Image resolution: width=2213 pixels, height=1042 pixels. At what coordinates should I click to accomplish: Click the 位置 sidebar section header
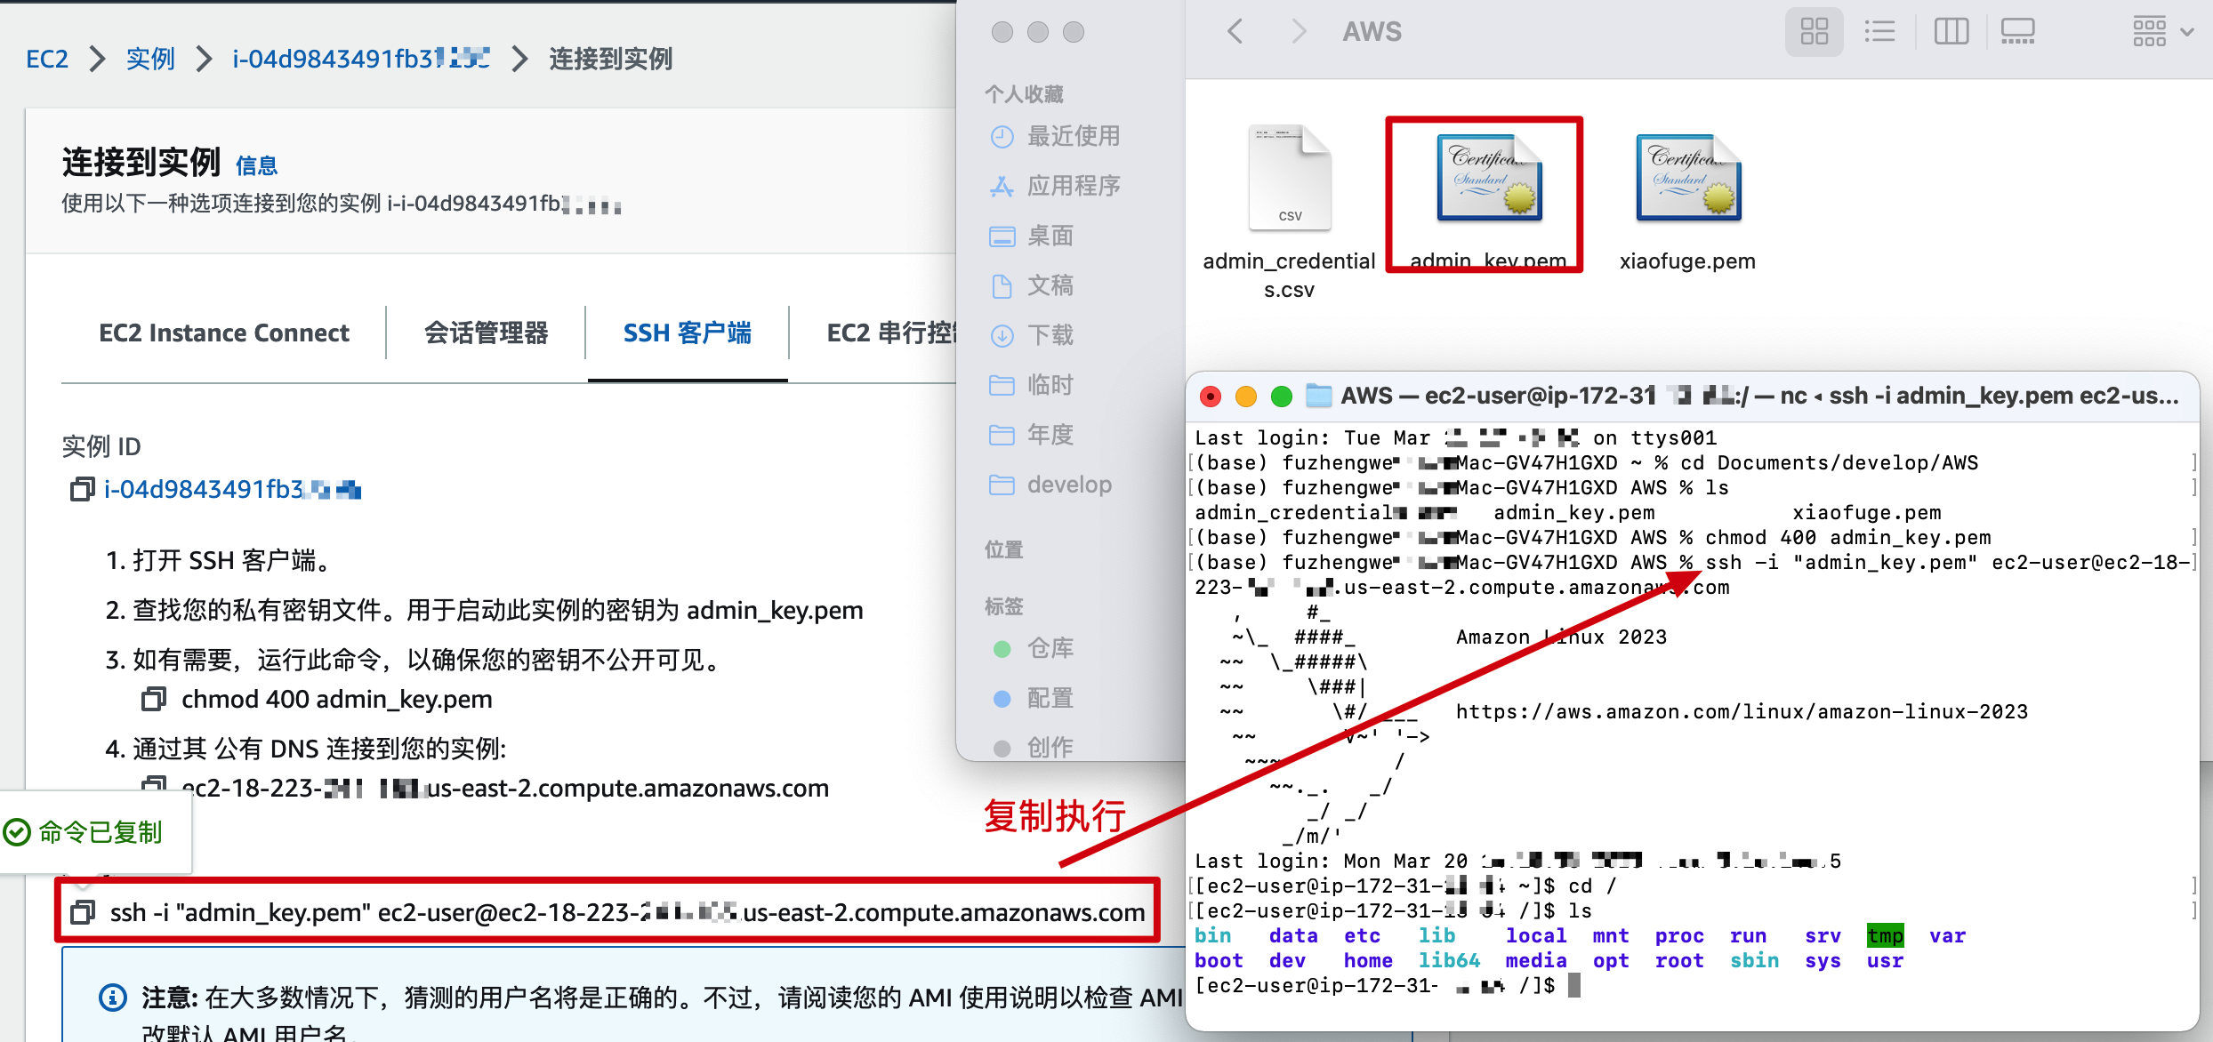(x=1004, y=549)
